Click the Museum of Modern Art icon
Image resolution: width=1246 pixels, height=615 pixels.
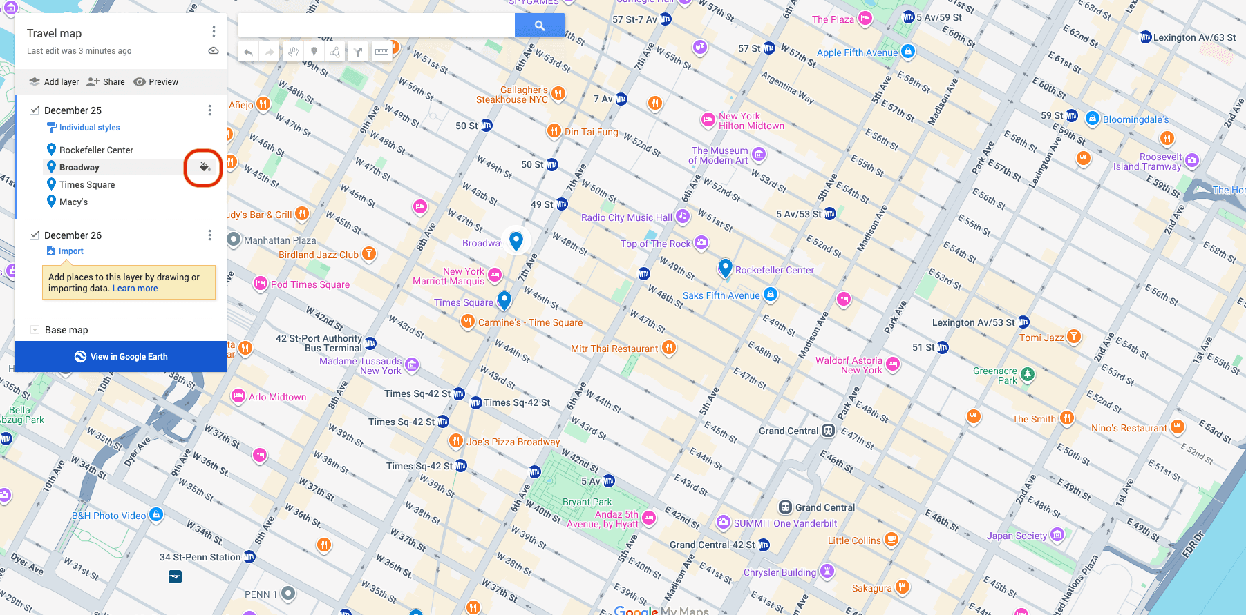[759, 155]
